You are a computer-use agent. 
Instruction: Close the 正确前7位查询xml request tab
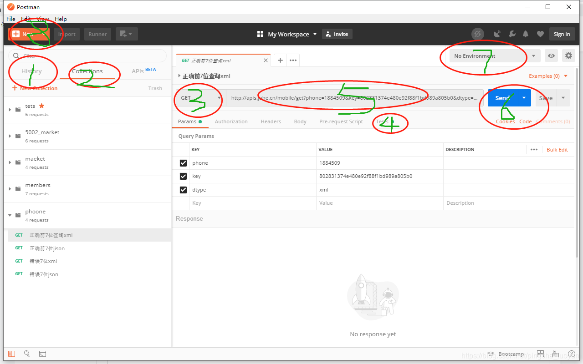266,60
